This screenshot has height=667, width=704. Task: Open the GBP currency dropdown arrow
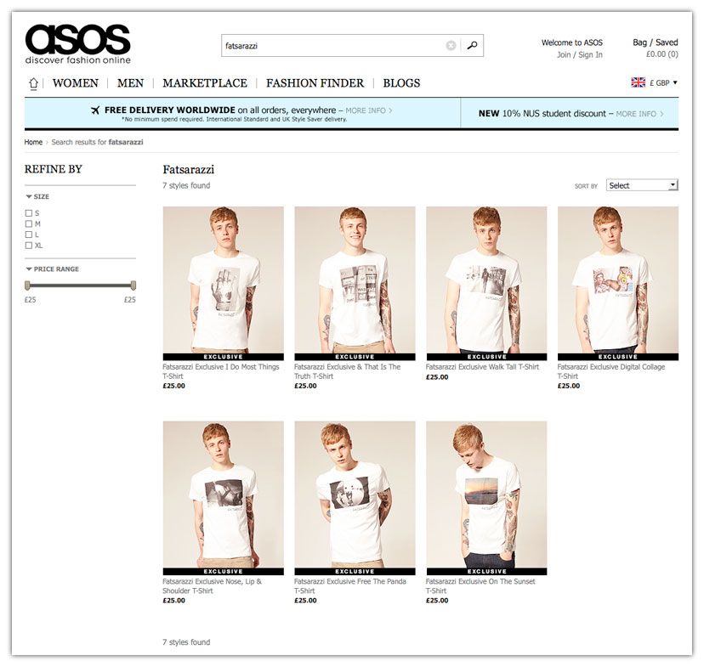tap(675, 82)
